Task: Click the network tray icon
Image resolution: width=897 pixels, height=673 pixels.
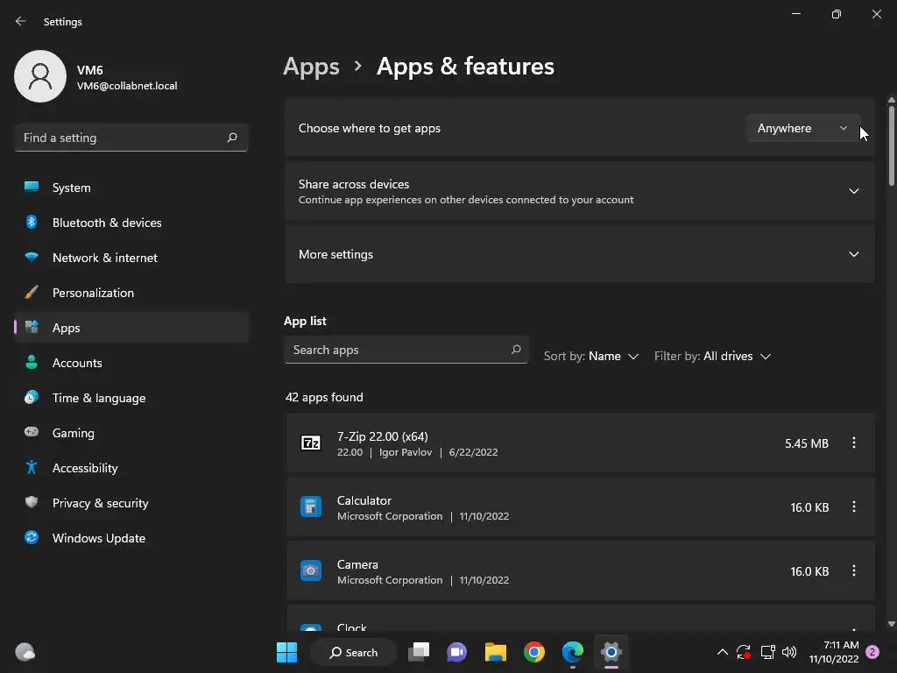Action: pyautogui.click(x=767, y=652)
